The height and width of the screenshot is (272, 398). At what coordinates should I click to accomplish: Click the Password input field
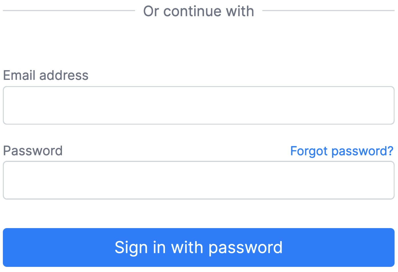(199, 180)
